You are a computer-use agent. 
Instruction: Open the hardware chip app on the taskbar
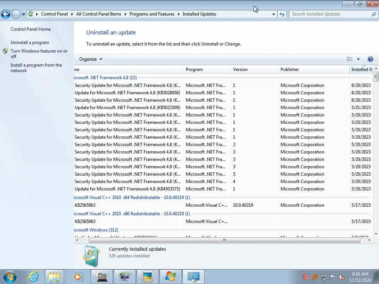(102, 277)
